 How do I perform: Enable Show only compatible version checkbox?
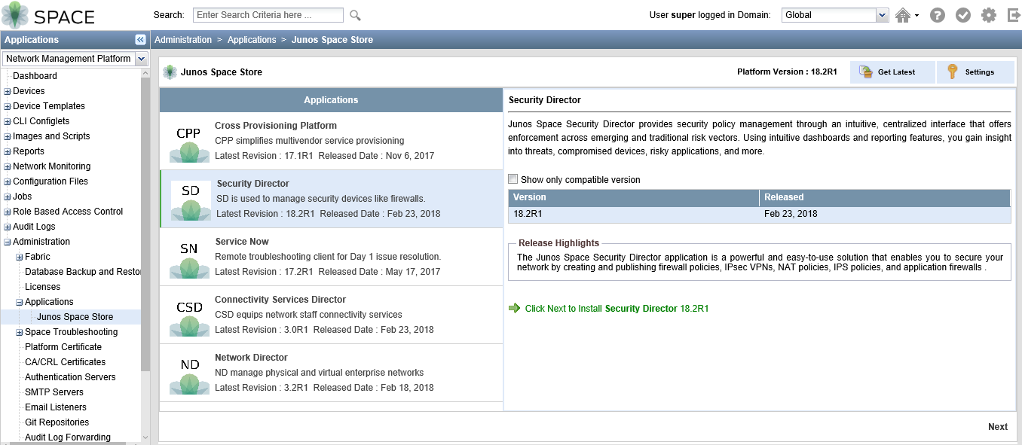513,179
